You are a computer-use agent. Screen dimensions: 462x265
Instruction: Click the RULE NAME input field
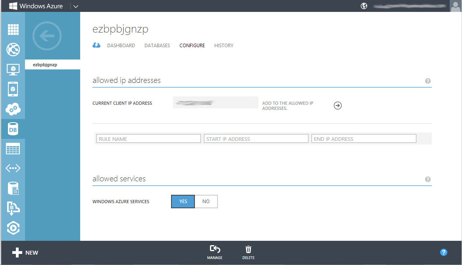[x=148, y=139]
